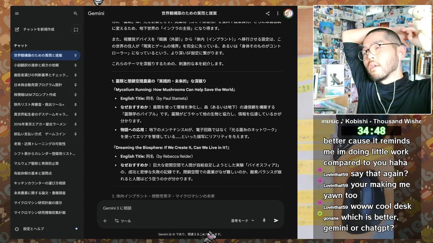Click the Gemini logo text in header
Viewport: 433px width, 243px height.
[x=96, y=13]
